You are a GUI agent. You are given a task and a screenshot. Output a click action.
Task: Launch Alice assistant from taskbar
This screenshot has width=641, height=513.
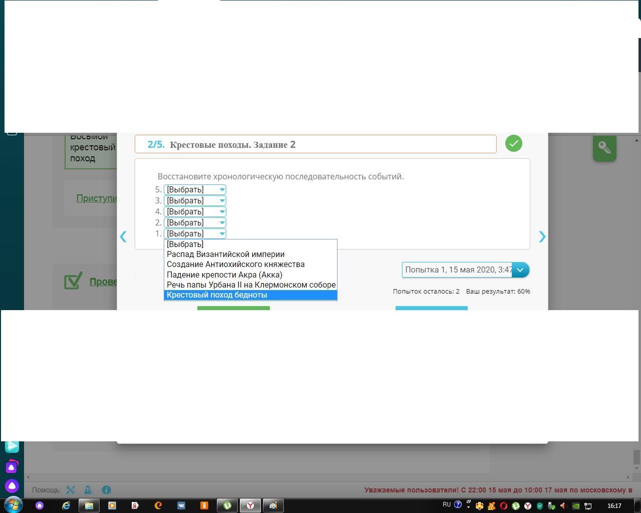point(40,505)
